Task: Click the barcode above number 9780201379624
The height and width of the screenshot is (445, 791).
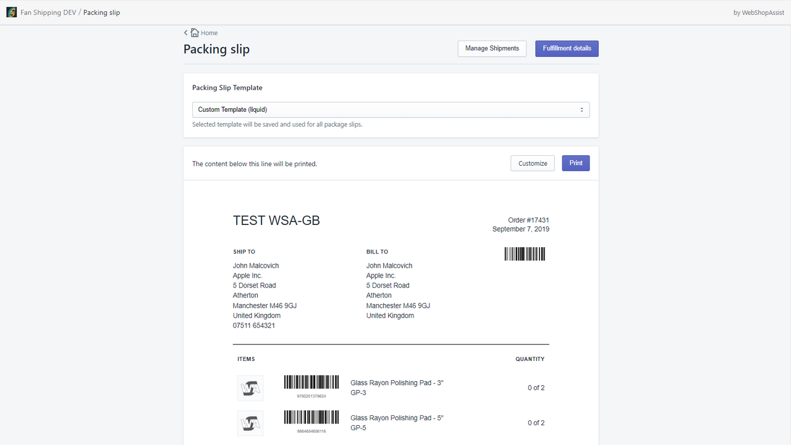Action: point(311,381)
